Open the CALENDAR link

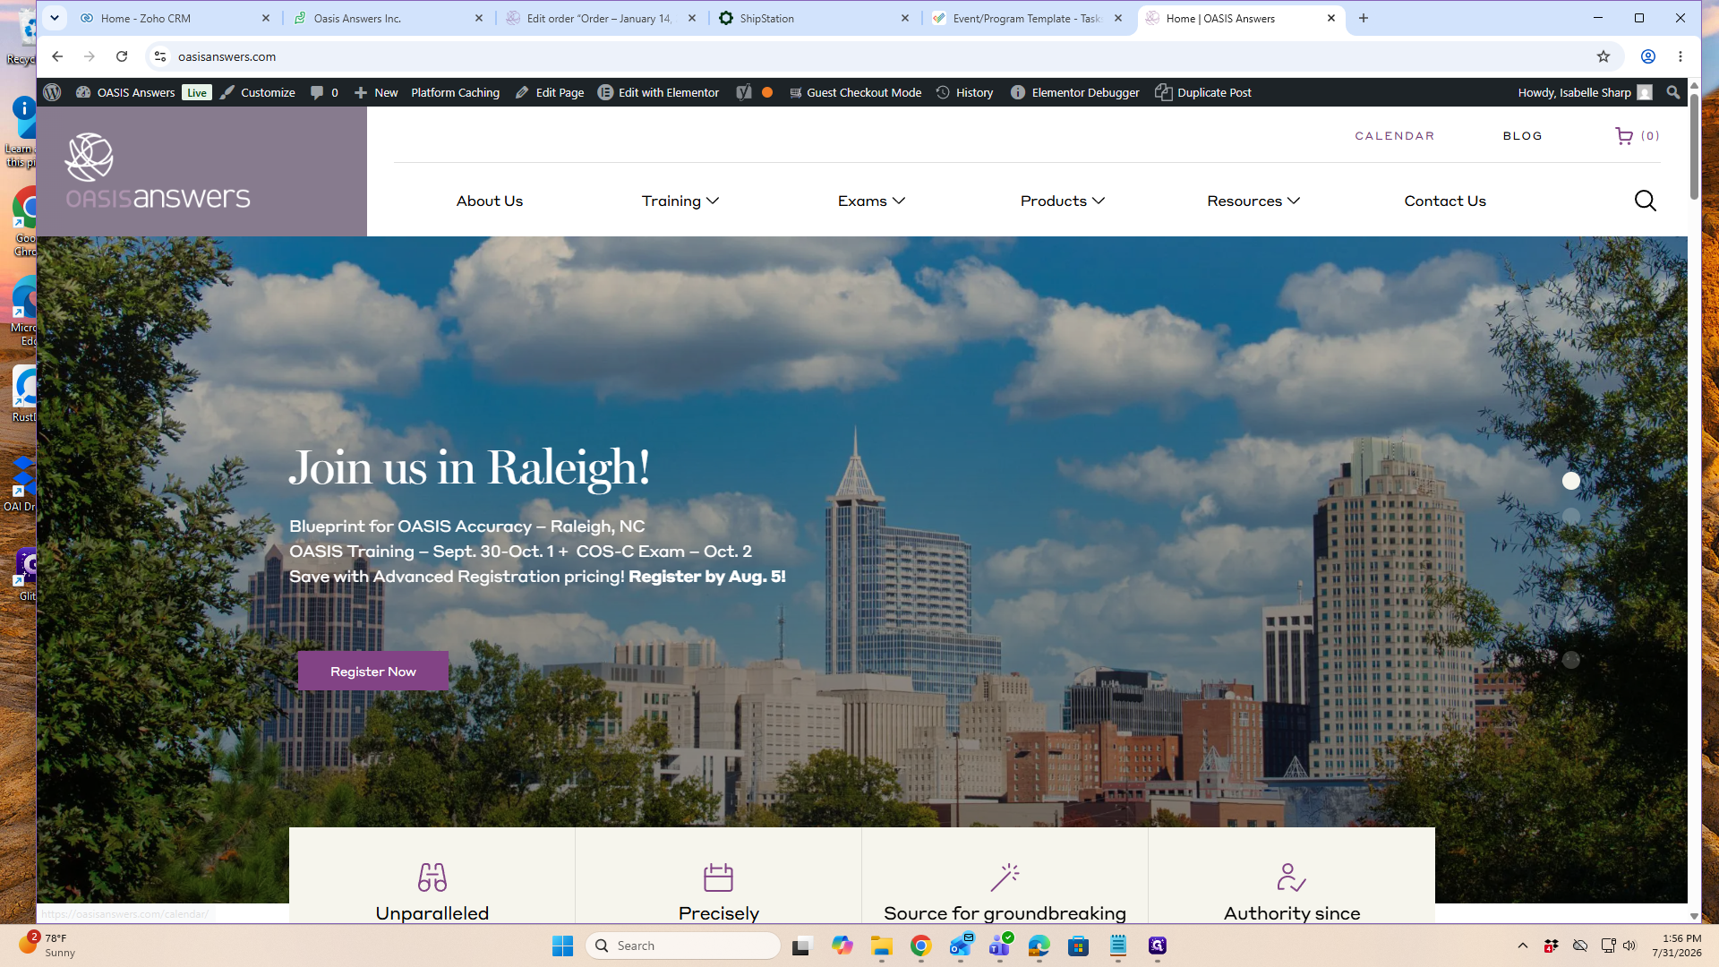1394,136
